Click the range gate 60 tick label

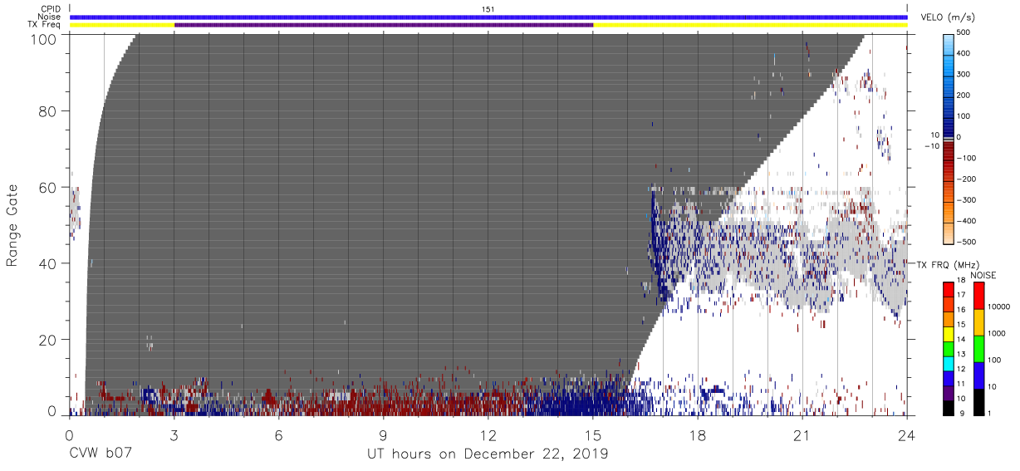(x=47, y=188)
